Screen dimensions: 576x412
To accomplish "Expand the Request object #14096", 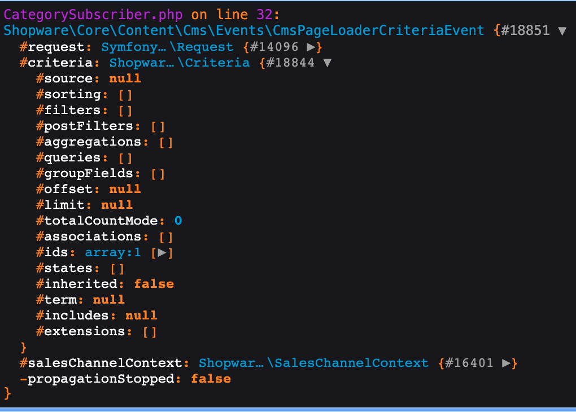I will [311, 47].
